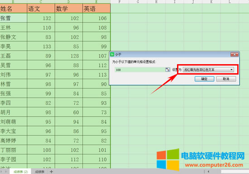Select the 成绩表 (2) sheet tab

point(21,172)
